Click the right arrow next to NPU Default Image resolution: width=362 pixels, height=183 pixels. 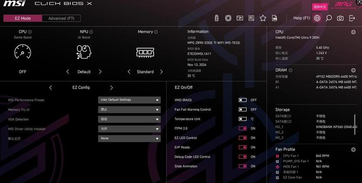pyautogui.click(x=100, y=72)
